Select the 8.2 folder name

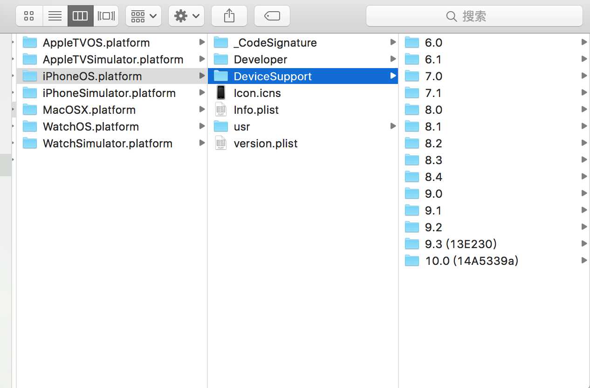coord(433,144)
